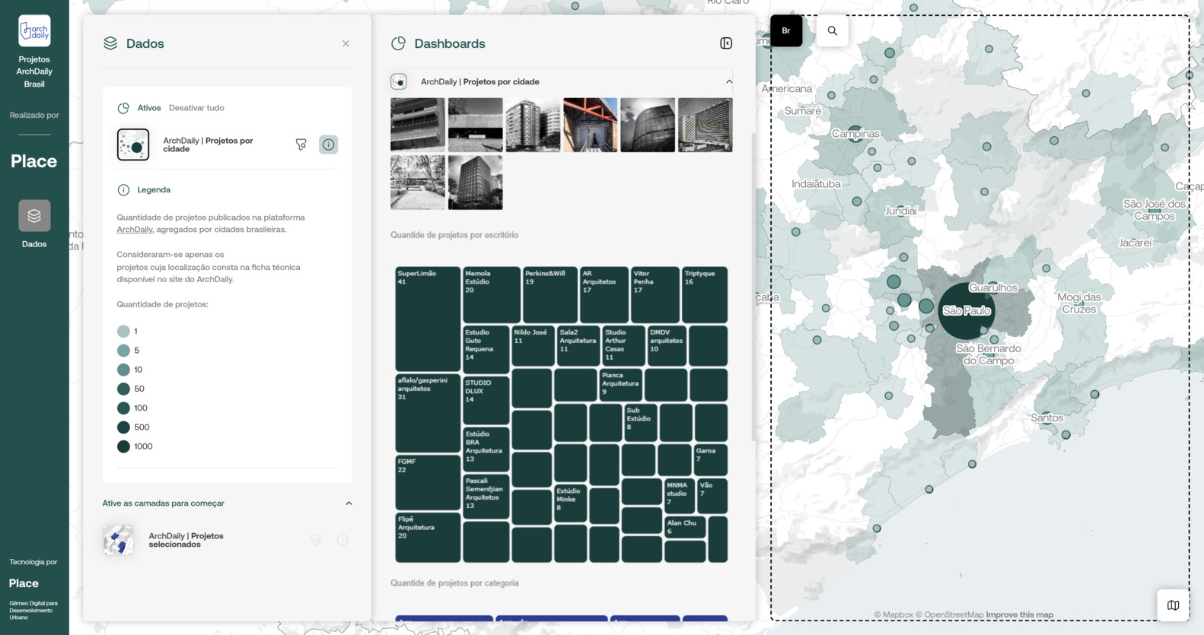Click info icon for Projetos selecionados
The image size is (1204, 635).
[342, 540]
